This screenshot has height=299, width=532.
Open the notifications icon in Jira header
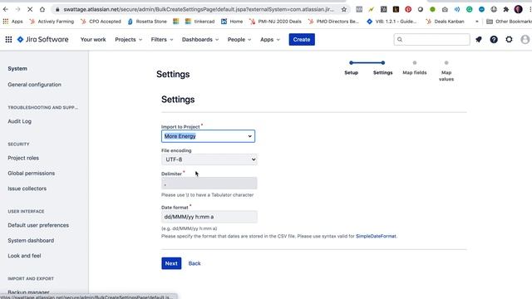tap(479, 40)
